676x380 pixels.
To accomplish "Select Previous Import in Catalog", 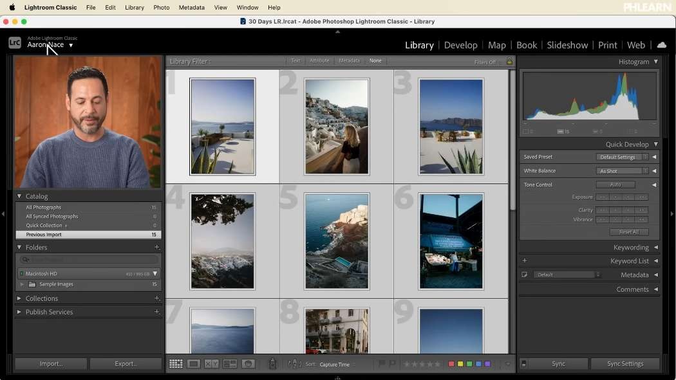I will point(88,235).
